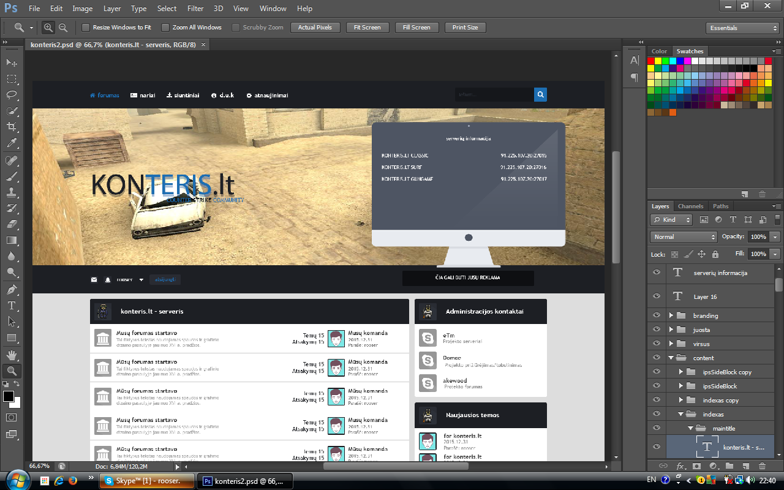Select the Eraser tool
Screen dimensions: 784x490
(11, 224)
